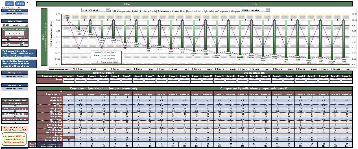Select the COAX icon under Comp24

(x=346, y=80)
